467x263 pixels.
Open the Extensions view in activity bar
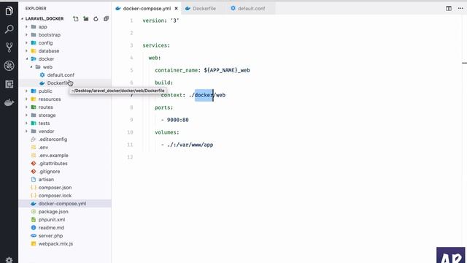[x=9, y=84]
